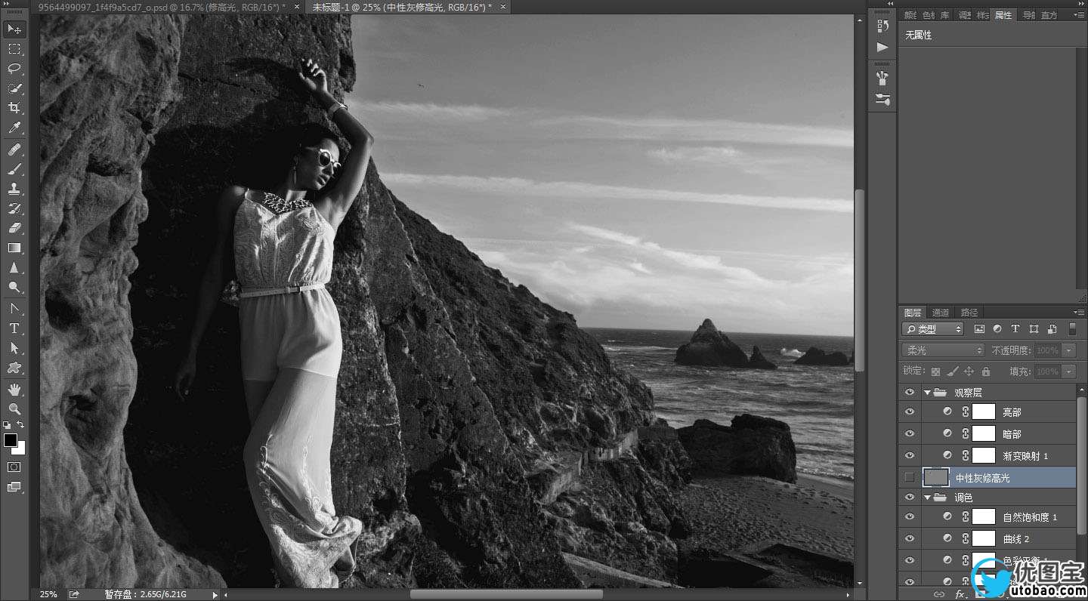
Task: Toggle Quick Mask mode
Action: tap(14, 467)
